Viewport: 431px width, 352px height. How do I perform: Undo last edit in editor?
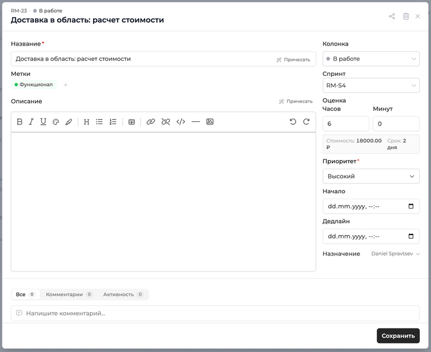pyautogui.click(x=293, y=122)
